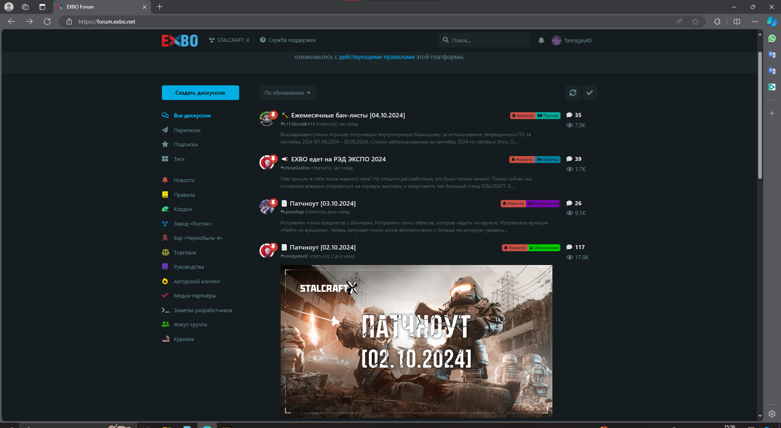Click the 111brodik111 username

pyautogui.click(x=300, y=124)
